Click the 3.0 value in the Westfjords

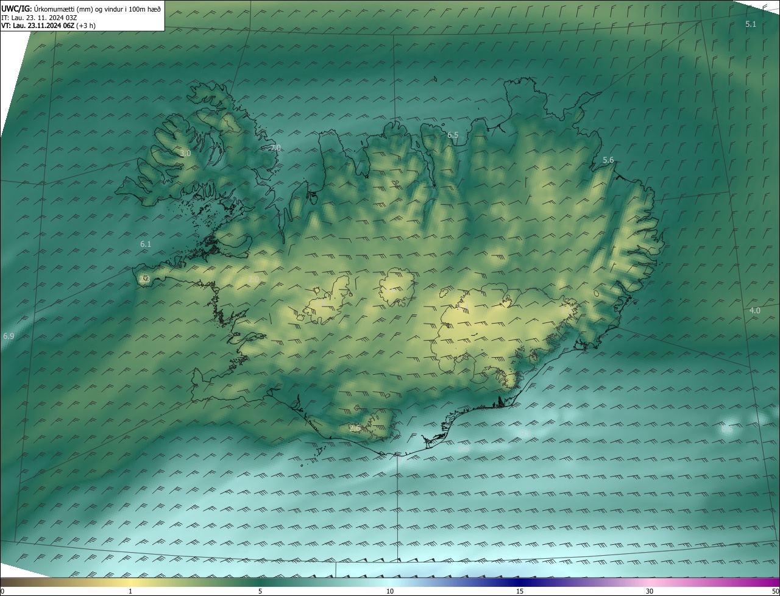(x=185, y=154)
